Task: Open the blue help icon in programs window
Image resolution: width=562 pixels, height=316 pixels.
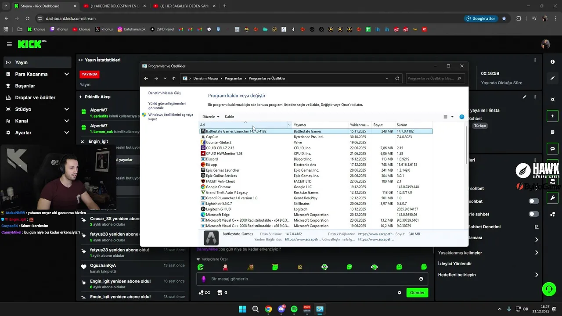Action: click(462, 117)
